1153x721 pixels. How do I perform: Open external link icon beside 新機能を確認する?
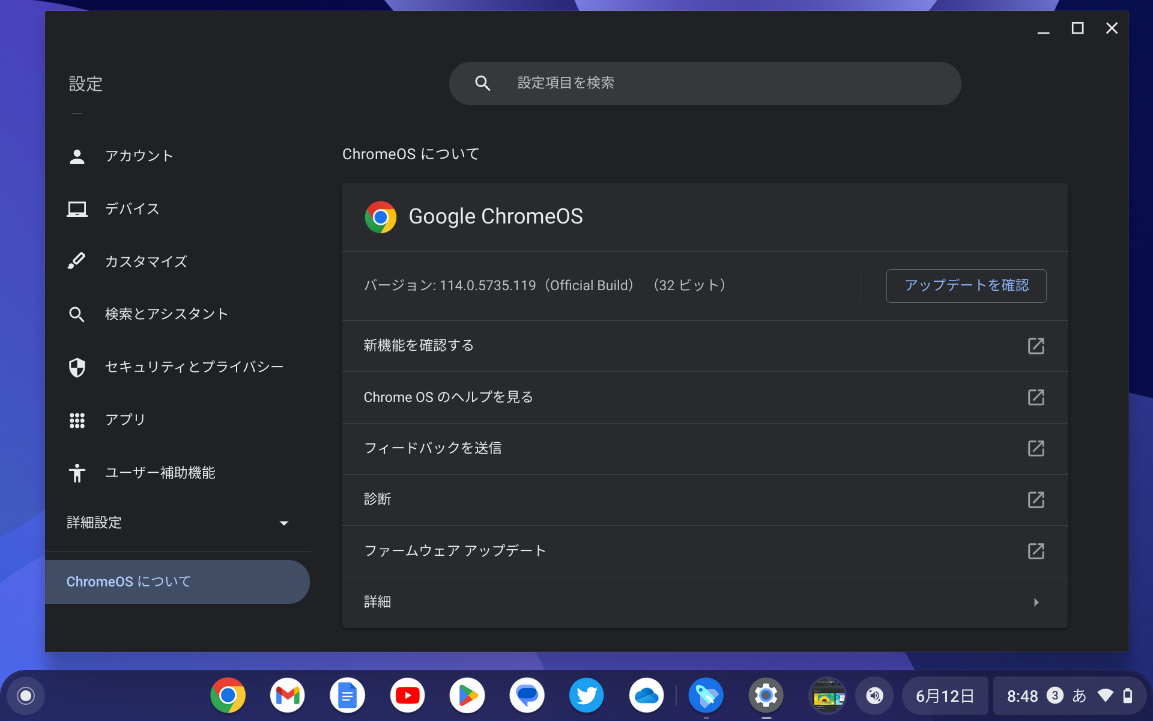[x=1036, y=346]
